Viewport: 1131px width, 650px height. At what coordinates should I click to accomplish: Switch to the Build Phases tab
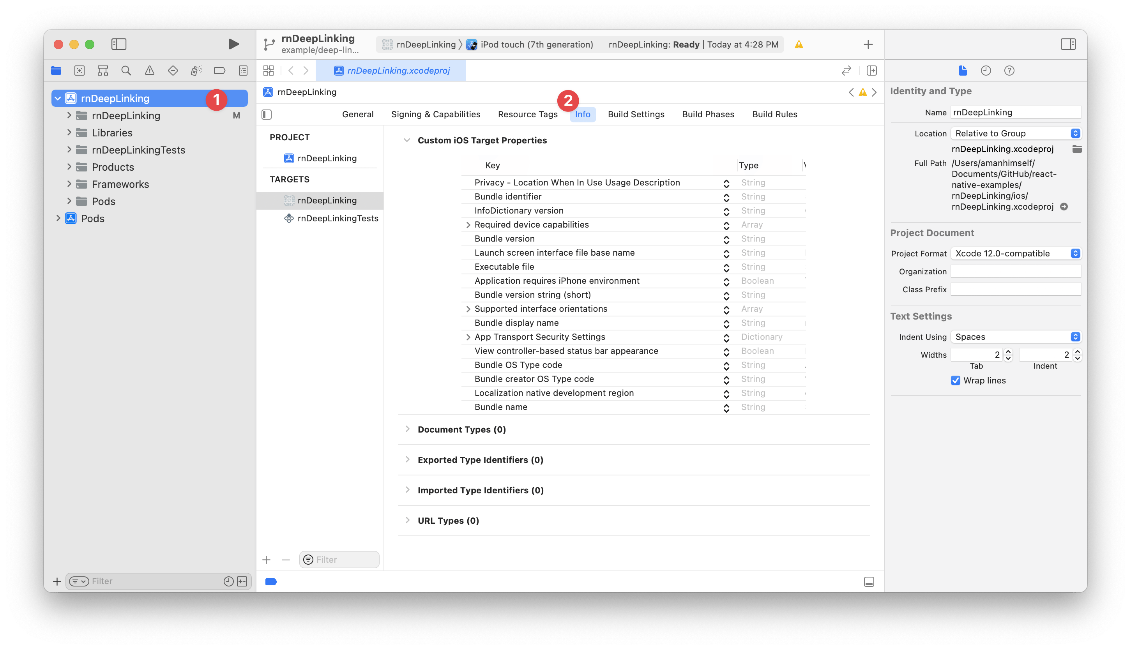[x=708, y=114]
